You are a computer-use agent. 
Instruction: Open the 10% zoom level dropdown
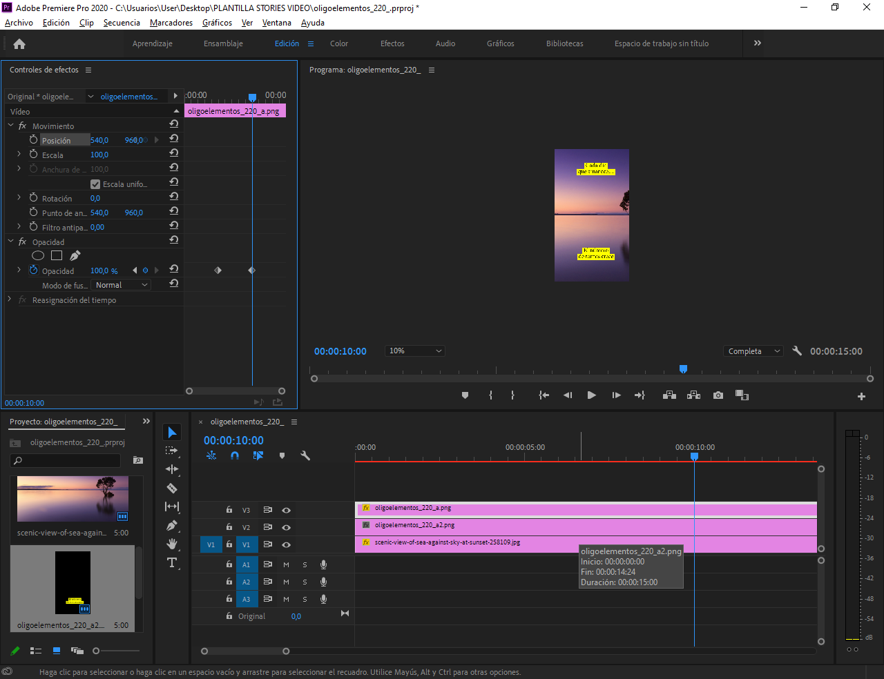coord(414,351)
